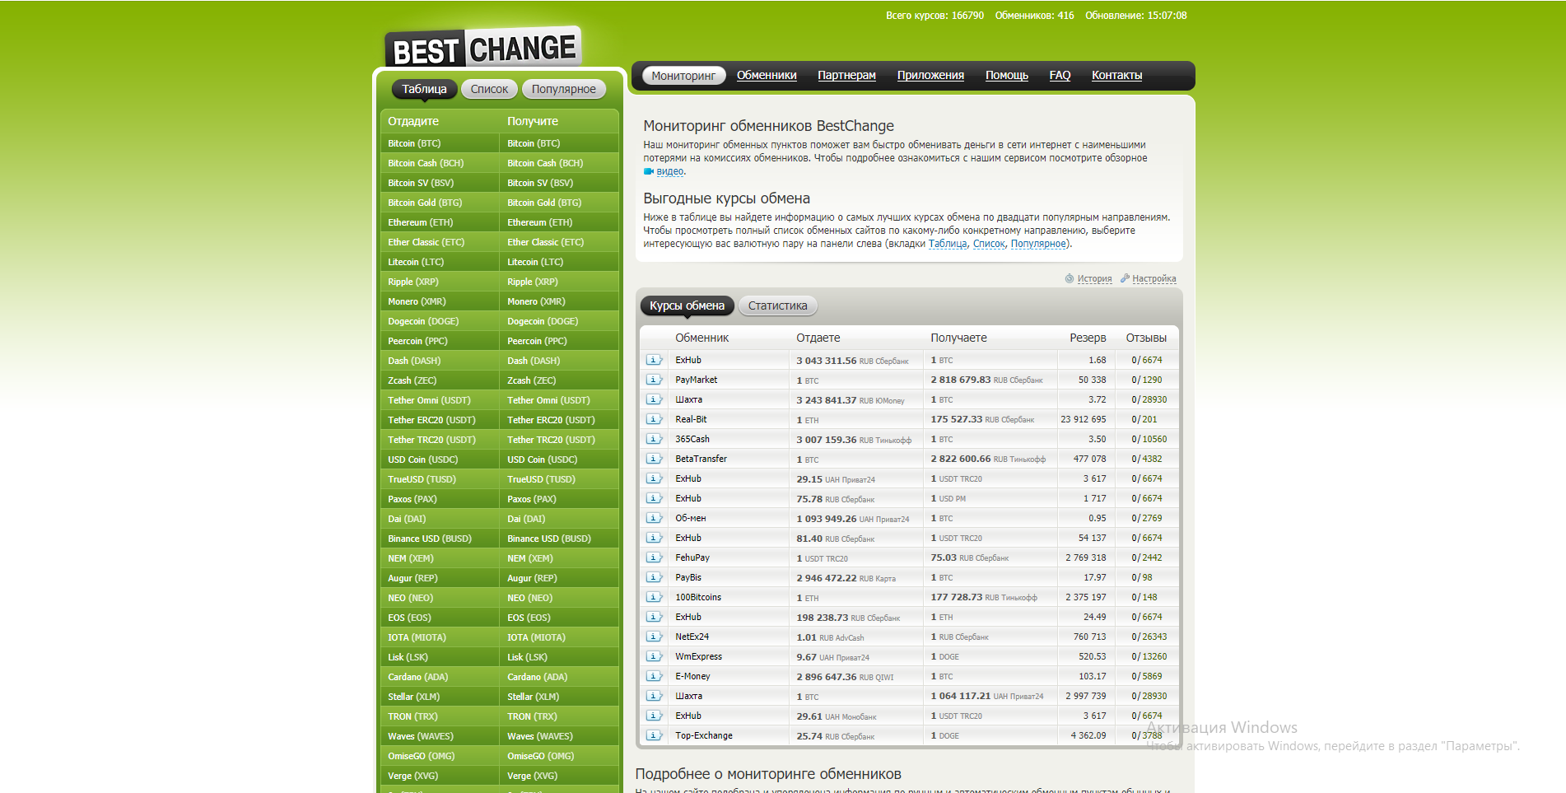
Task: Open Обменники menu item
Action: point(767,75)
